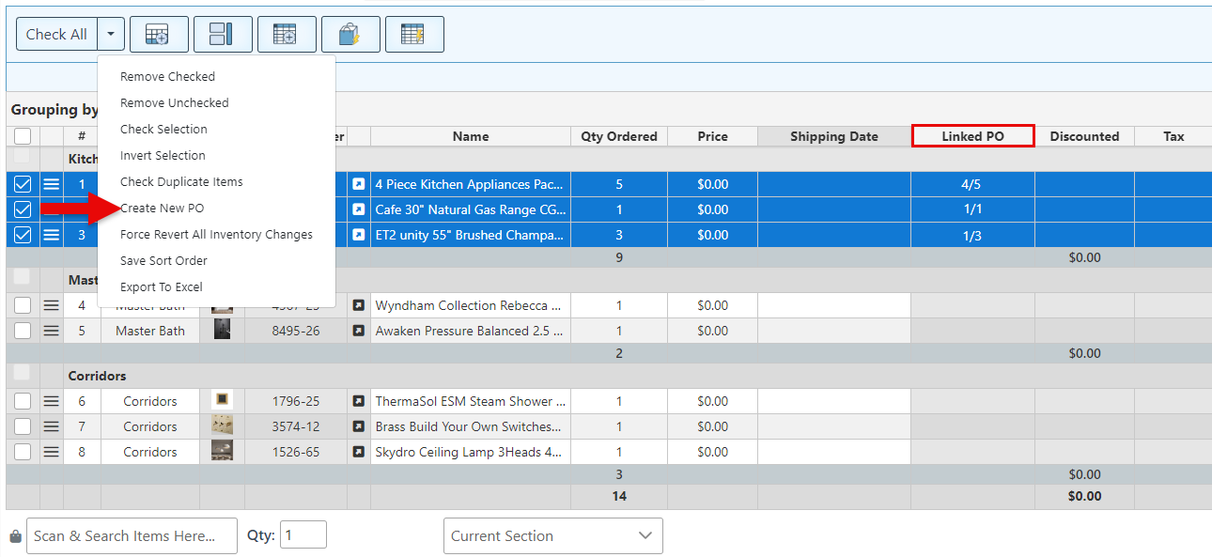Screen dimensions: 1212x557
Task: Click the Scan & Search Items field
Action: pos(132,536)
